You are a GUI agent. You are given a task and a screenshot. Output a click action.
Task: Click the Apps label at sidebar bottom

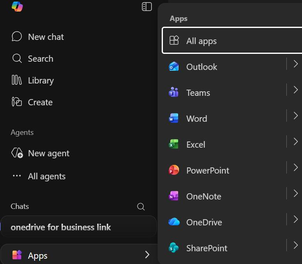(x=37, y=256)
